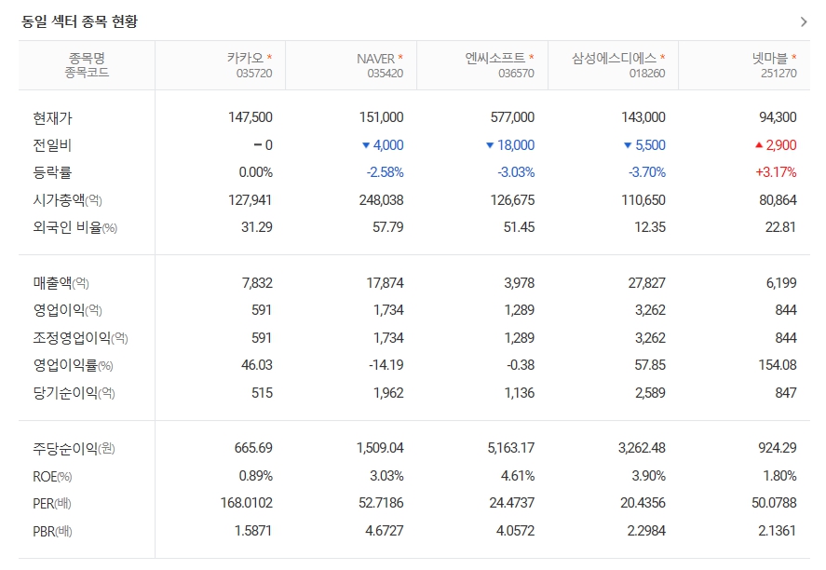Screen dimensions: 826x570
Task: Click the blue down arrow beside NAVER's 4,000
Action: (366, 145)
